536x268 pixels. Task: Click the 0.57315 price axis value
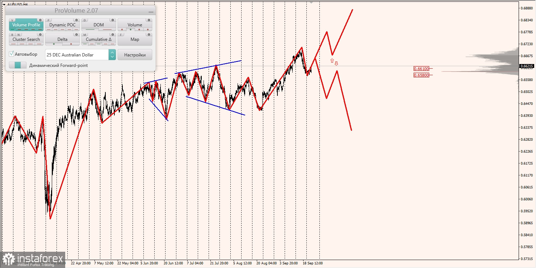click(526, 259)
